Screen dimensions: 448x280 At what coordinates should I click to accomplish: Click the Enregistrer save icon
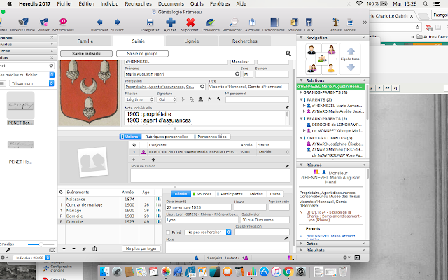tap(150, 24)
